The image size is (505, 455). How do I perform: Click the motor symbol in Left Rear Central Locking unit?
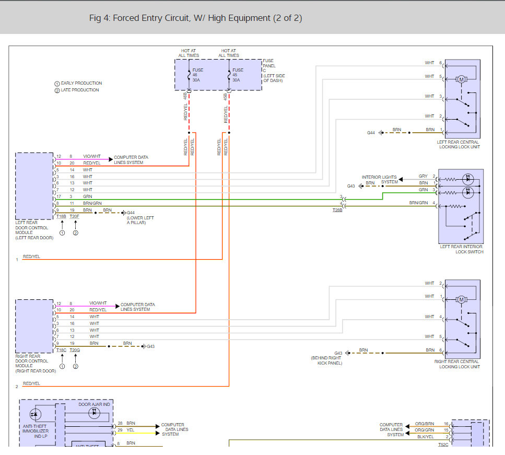[x=461, y=79]
